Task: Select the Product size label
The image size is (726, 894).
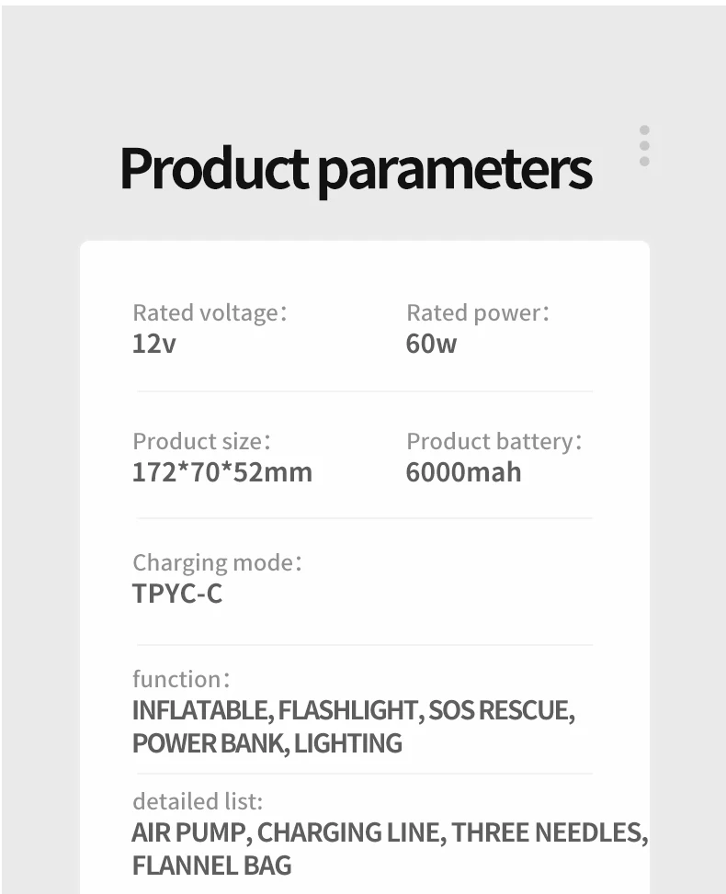Action: click(x=201, y=441)
